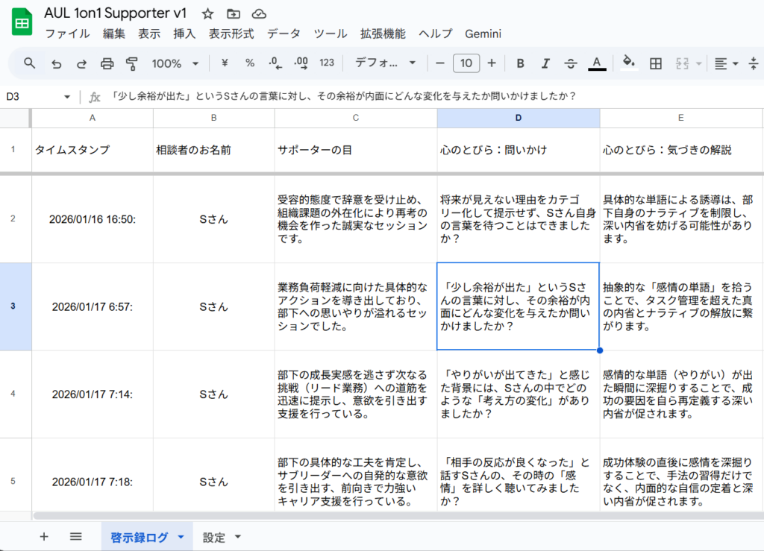Screen dimensions: 764x551
Task: Click the redo arrow icon
Action: click(x=81, y=63)
